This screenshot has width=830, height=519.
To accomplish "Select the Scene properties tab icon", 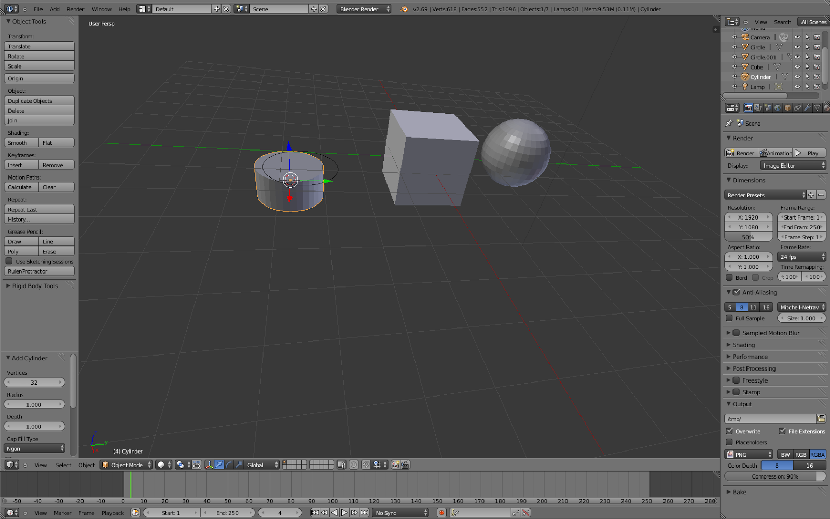I will 767,108.
